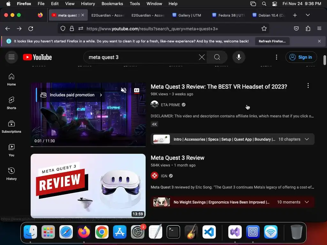Open ETA PRIME channel name link
The image size is (327, 245).
[x=171, y=105]
